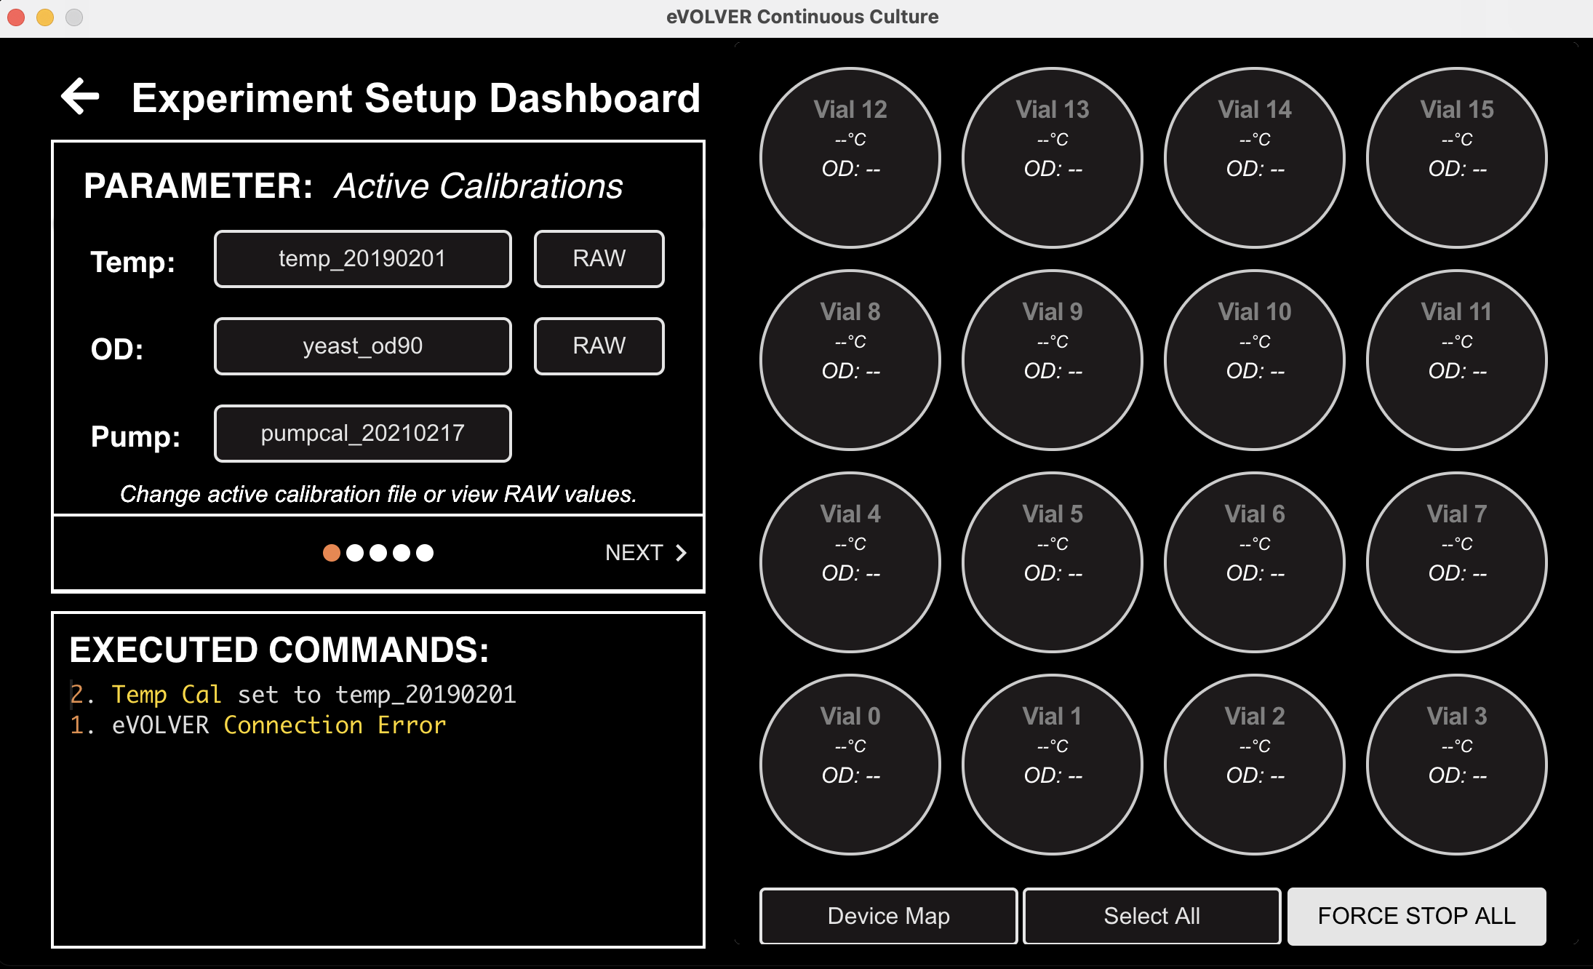Image resolution: width=1593 pixels, height=969 pixels.
Task: Click the 'Temp Cal set to temp_20190201' log line
Action: [x=293, y=695]
